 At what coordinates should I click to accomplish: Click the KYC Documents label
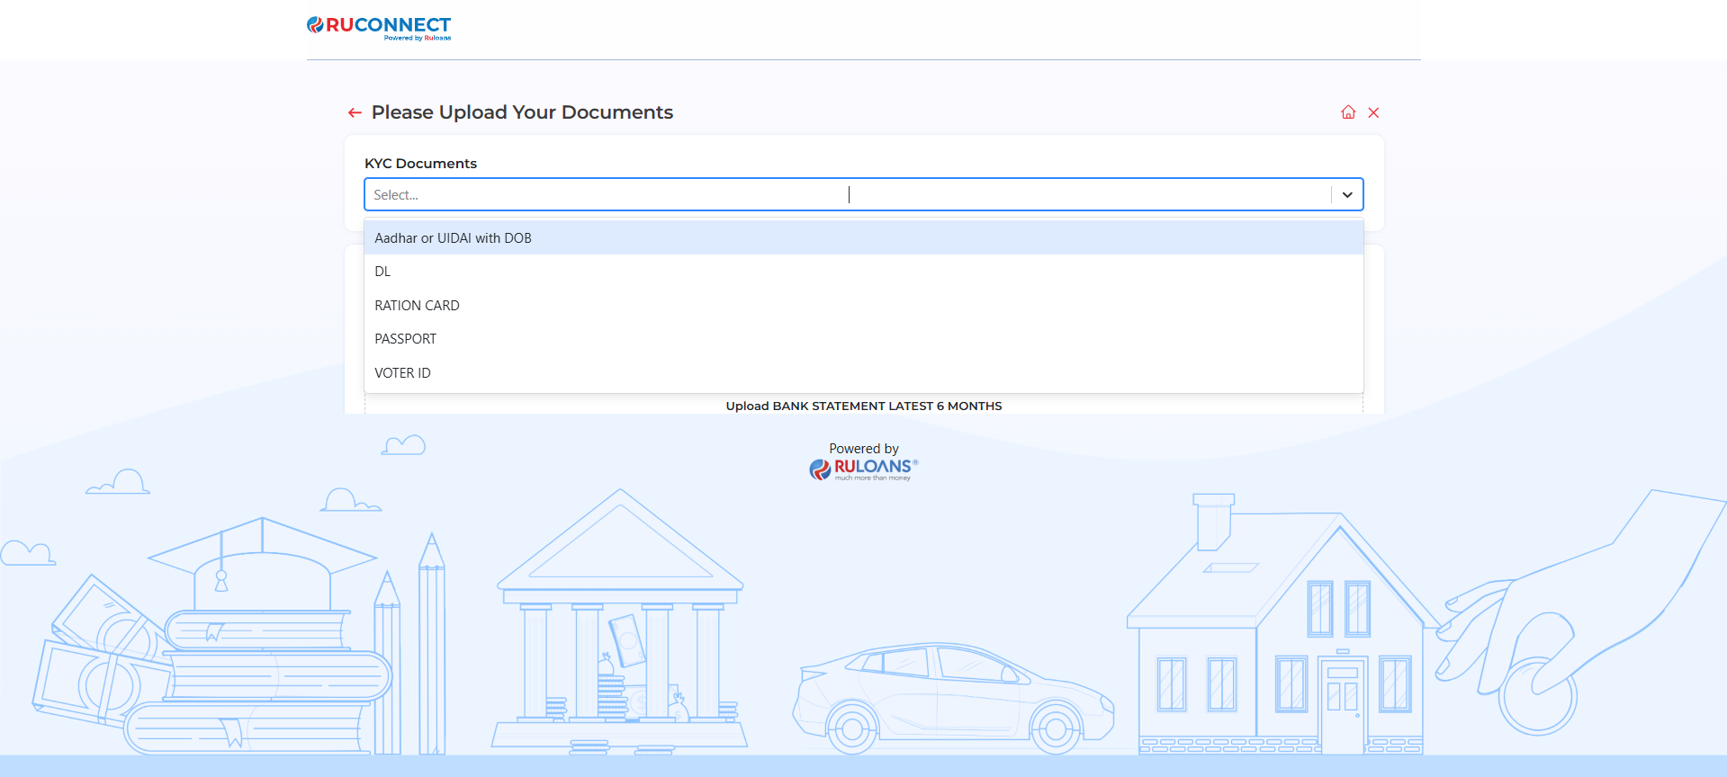pyautogui.click(x=420, y=164)
